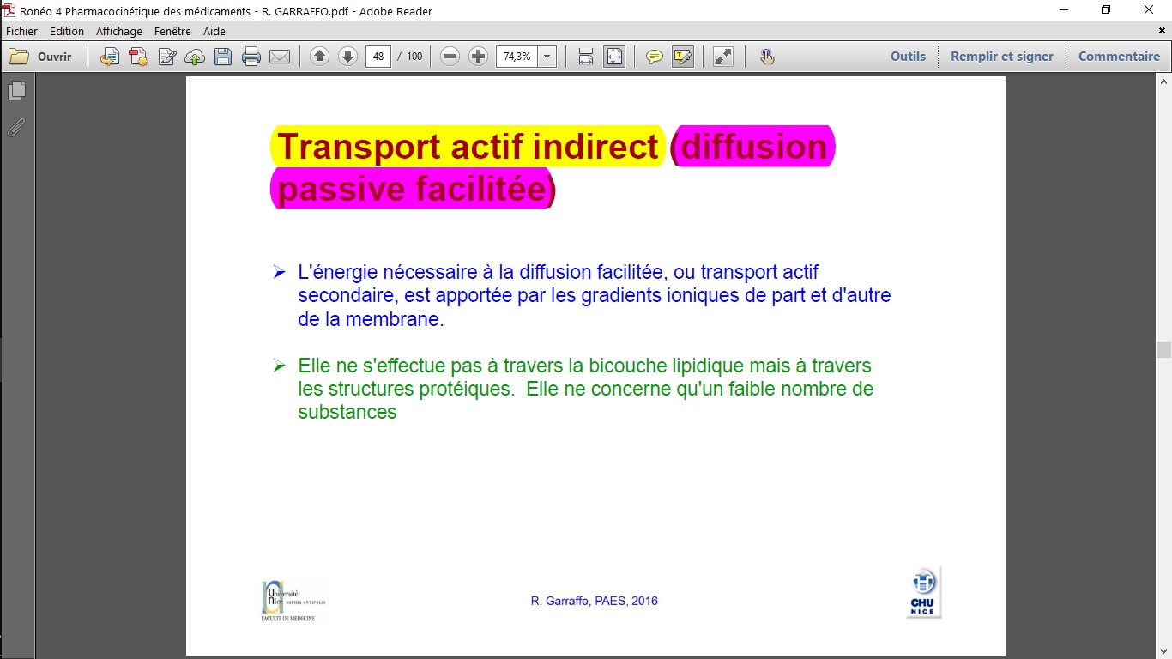This screenshot has height=659, width=1172.
Task: Click the page number input field
Action: [x=378, y=57]
